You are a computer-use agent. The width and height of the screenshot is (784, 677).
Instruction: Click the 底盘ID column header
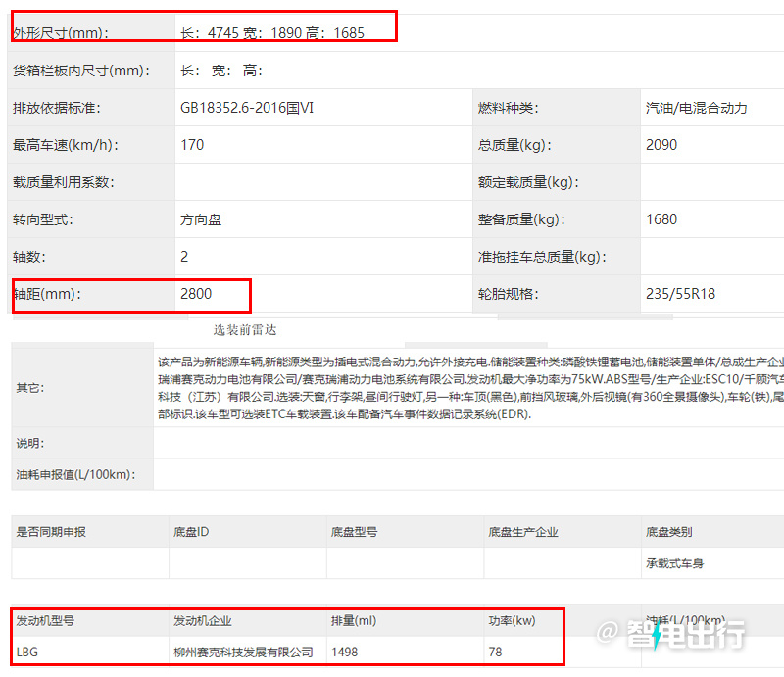point(191,532)
